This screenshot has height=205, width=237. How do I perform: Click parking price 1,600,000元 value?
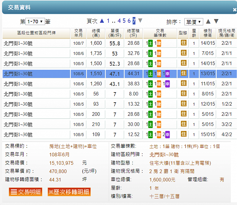162,180
